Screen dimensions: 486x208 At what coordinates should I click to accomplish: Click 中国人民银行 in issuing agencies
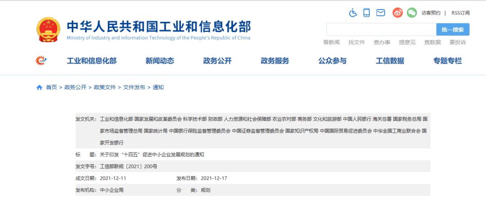357,119
